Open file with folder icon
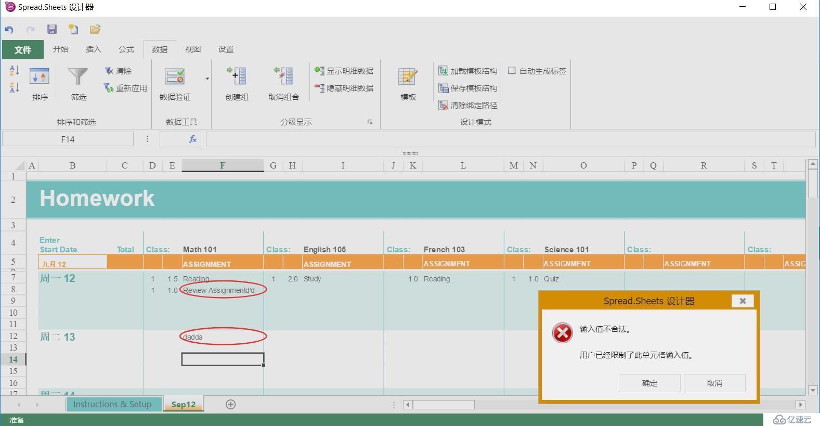The width and height of the screenshot is (820, 426). (x=95, y=29)
